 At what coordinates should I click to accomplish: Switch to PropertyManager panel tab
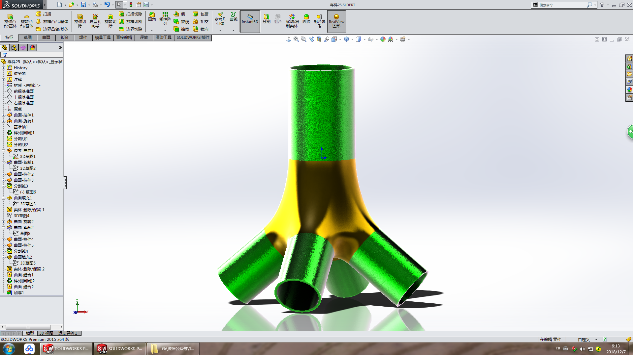coord(14,48)
